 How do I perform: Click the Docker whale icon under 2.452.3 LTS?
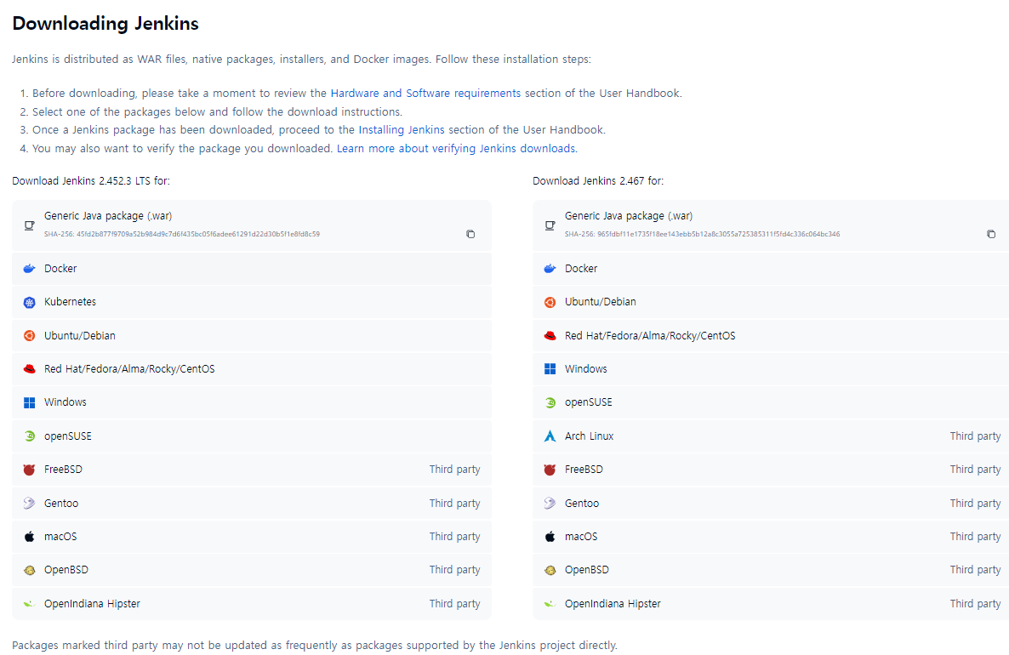(29, 269)
